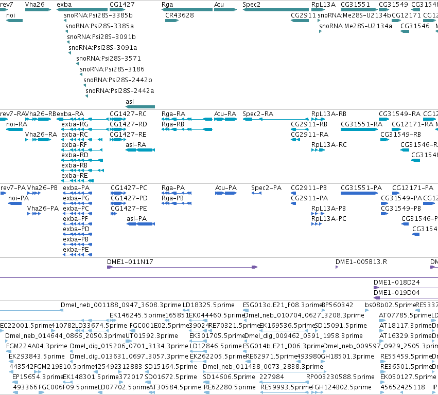Screen dimensions: 438x395
Task: Click snoRNA:Psi28S-3571 label
Action: tap(109, 59)
